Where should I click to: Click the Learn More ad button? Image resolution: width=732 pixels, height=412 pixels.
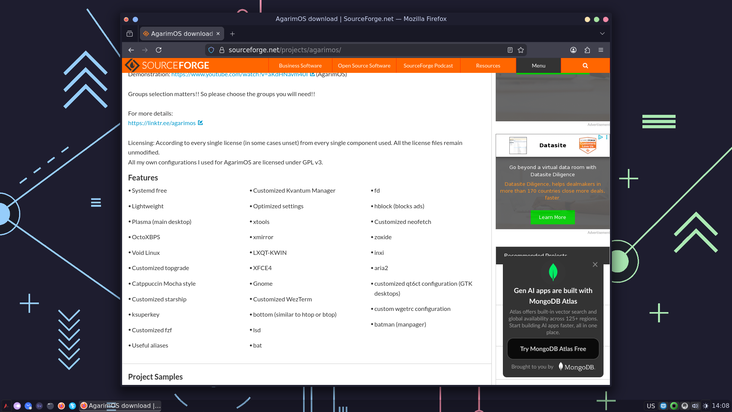[552, 217]
